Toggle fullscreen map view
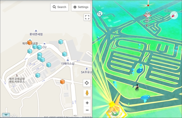Viewport: 182px width, 118px height. 87,17
